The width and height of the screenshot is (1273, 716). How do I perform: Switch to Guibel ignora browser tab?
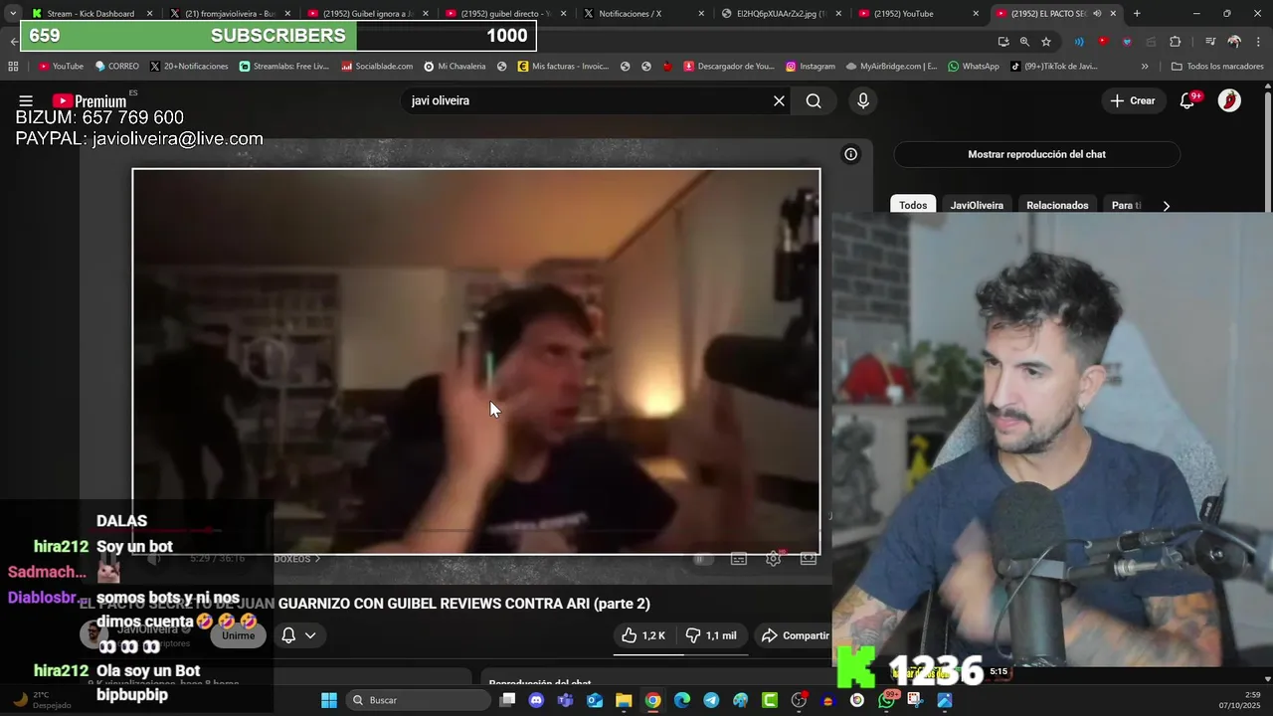click(x=366, y=14)
